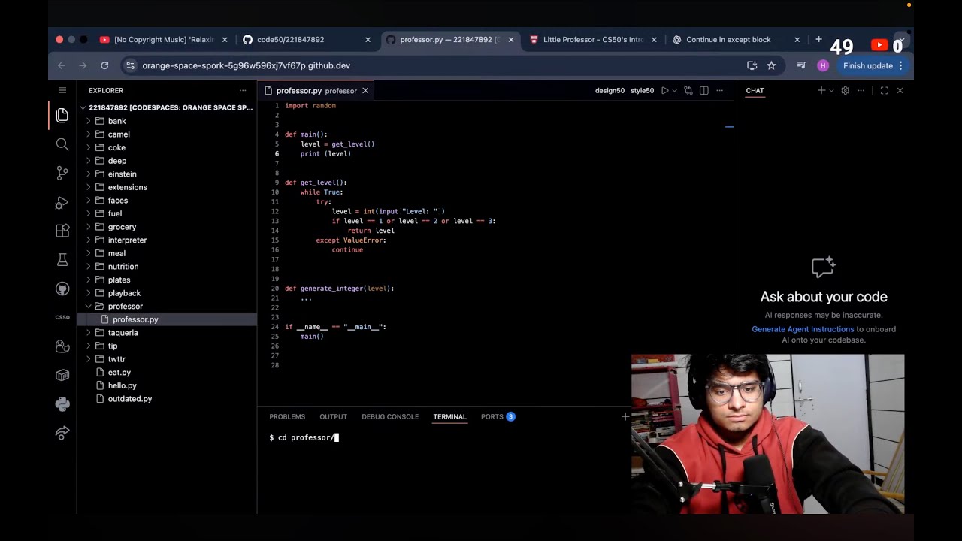Image resolution: width=962 pixels, height=541 pixels.
Task: Open the Run and Debug view
Action: click(x=62, y=202)
